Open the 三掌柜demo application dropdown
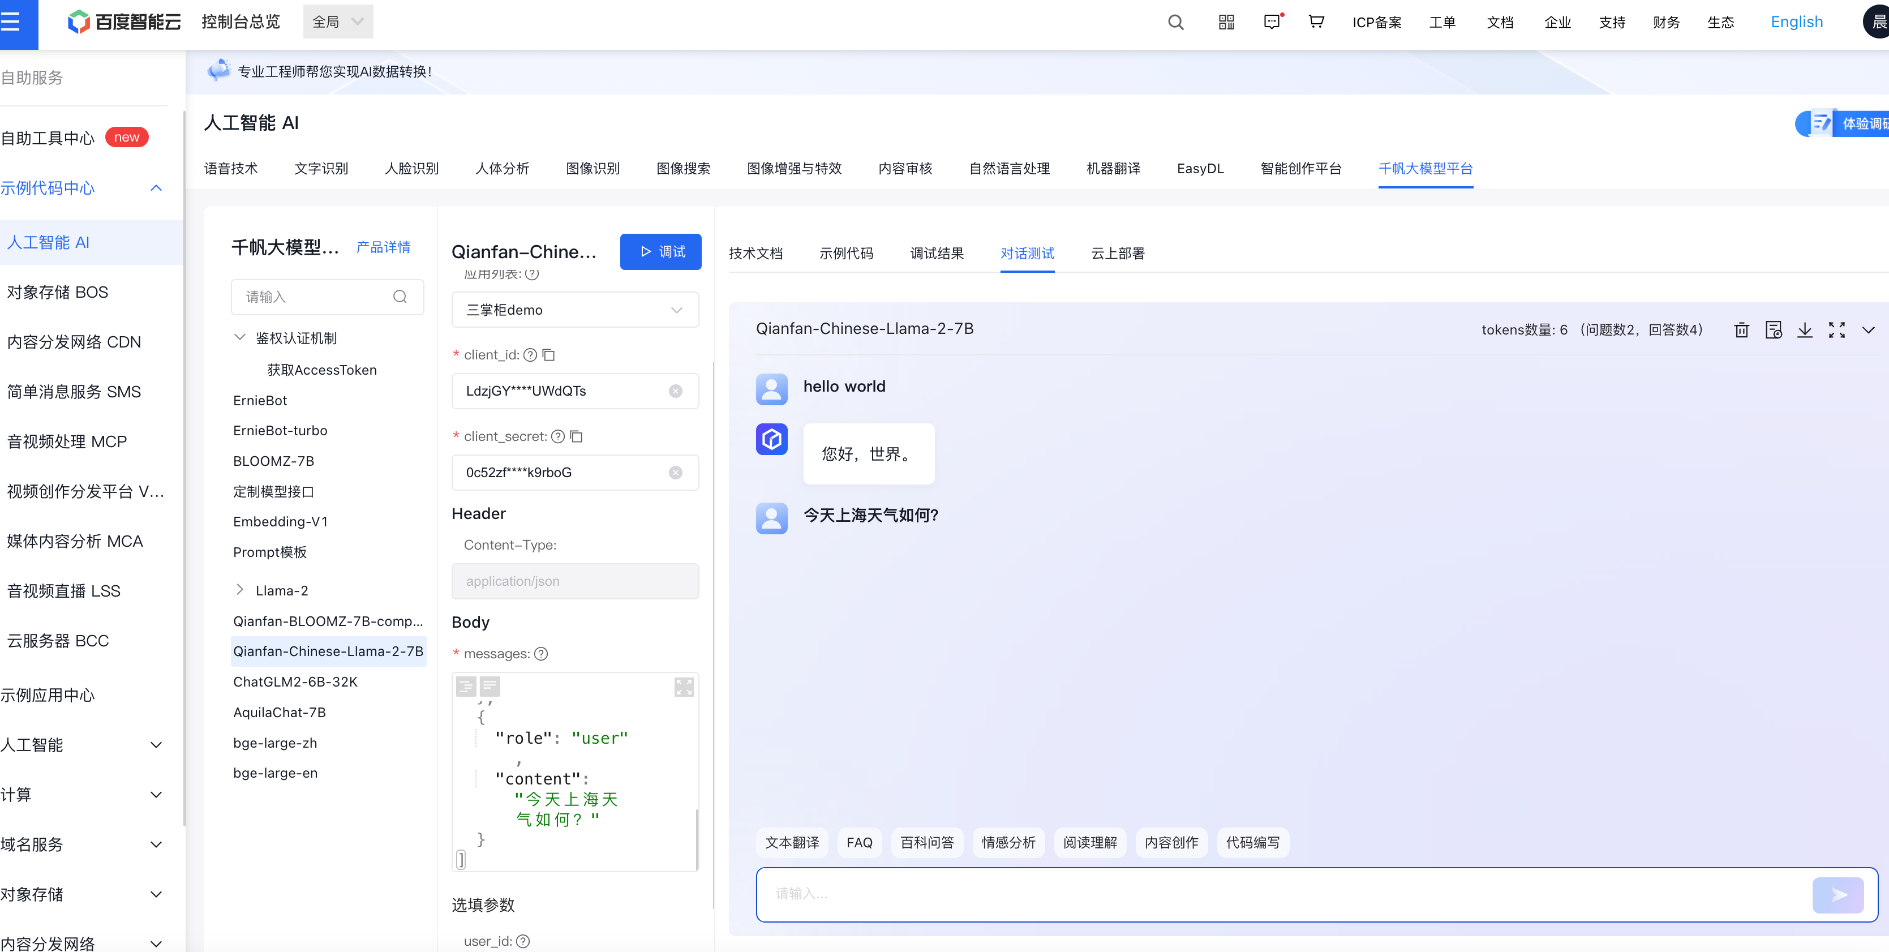Image resolution: width=1889 pixels, height=952 pixels. (x=575, y=310)
